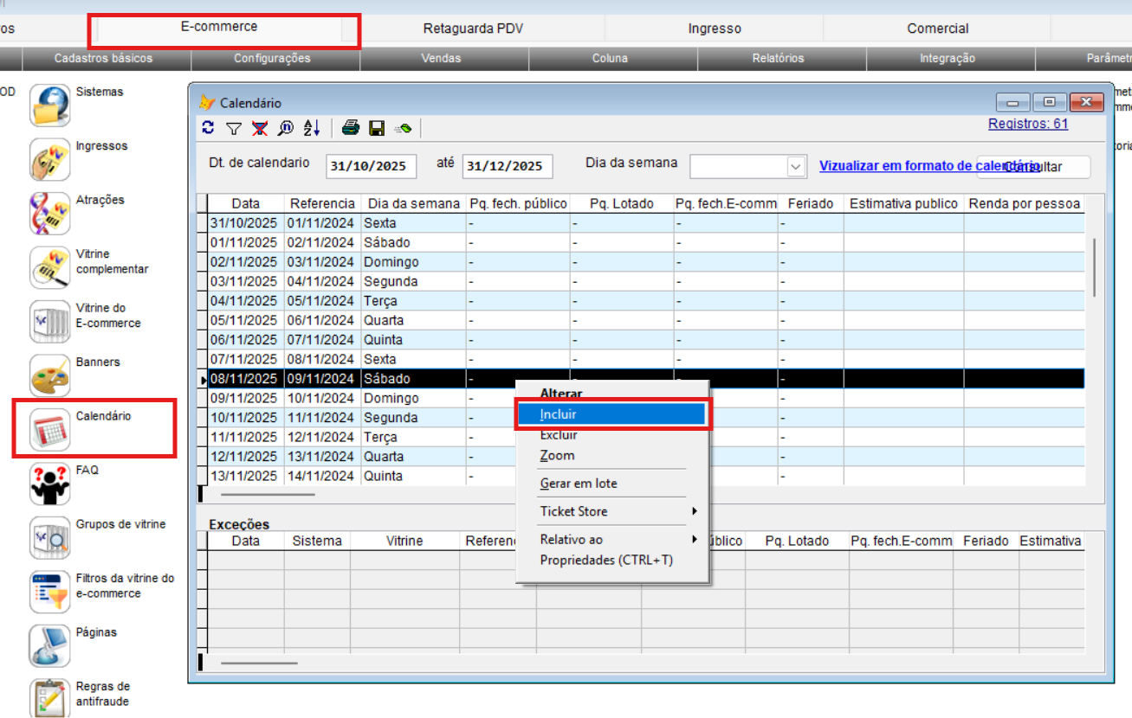
Task: Click the filter funnel icon
Action: pos(234,128)
